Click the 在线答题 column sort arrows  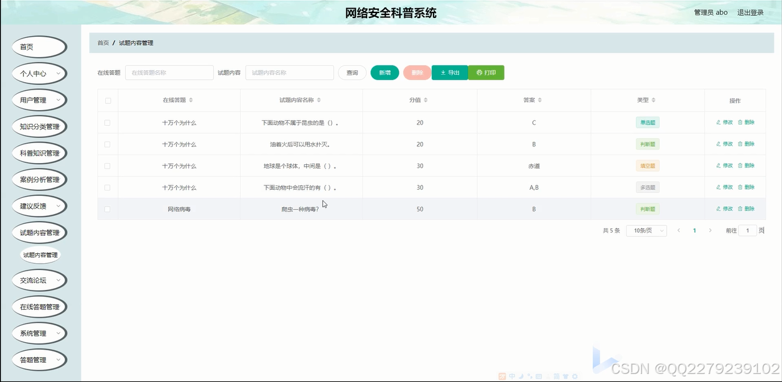(x=193, y=100)
